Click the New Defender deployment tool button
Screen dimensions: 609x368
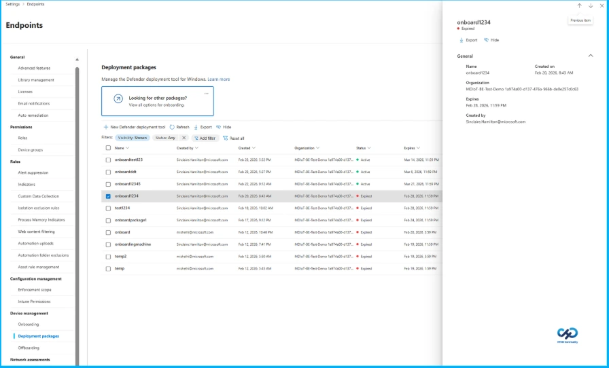pyautogui.click(x=135, y=127)
